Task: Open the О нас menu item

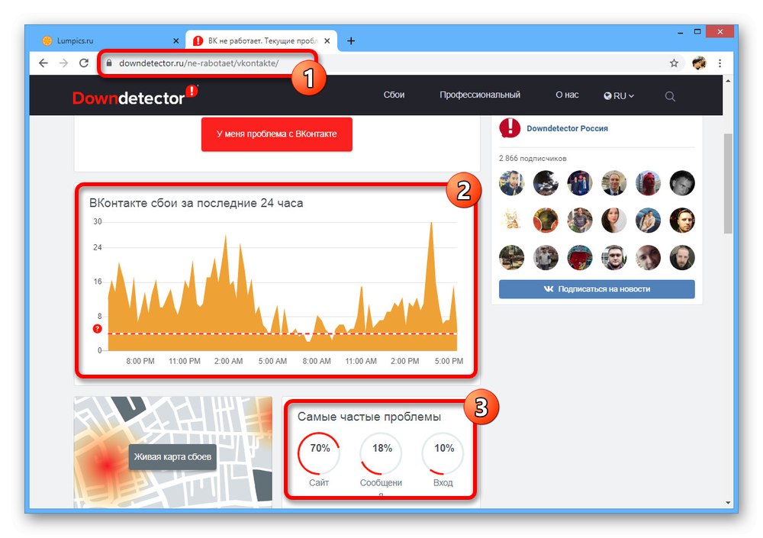Action: (567, 95)
